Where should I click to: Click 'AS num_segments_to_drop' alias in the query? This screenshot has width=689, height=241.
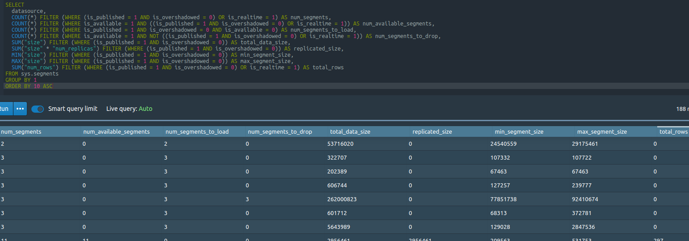[403, 36]
